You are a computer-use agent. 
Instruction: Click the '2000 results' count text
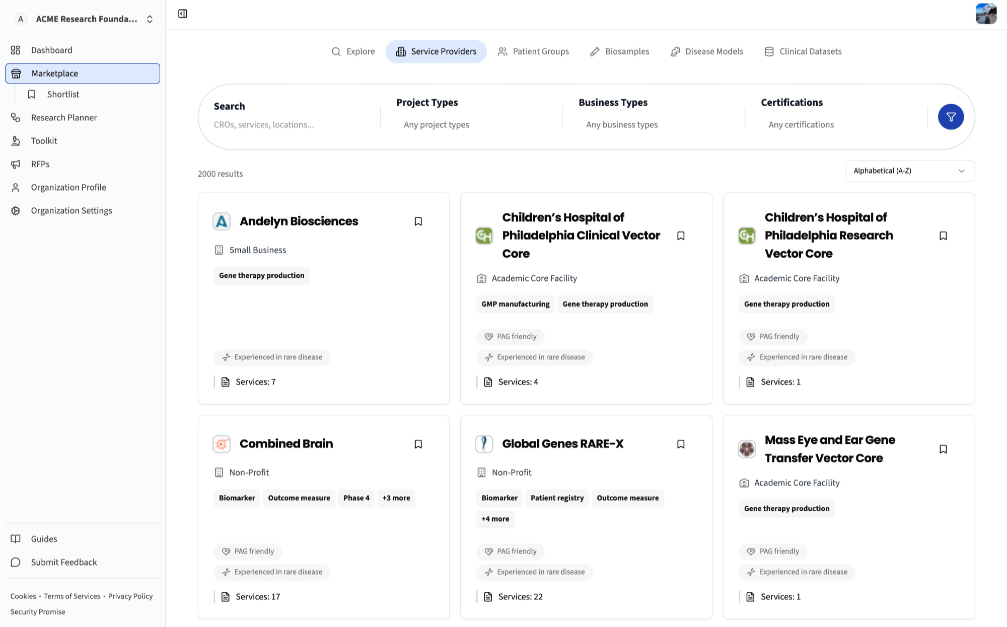tap(220, 174)
